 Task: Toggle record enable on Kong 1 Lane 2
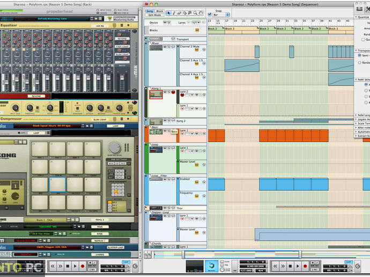point(182,95)
